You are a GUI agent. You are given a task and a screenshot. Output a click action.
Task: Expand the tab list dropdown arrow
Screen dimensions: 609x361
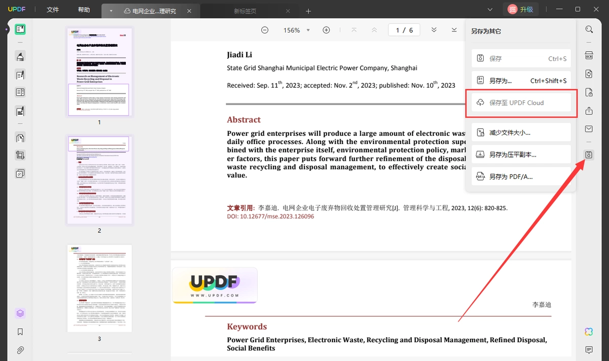click(x=111, y=11)
